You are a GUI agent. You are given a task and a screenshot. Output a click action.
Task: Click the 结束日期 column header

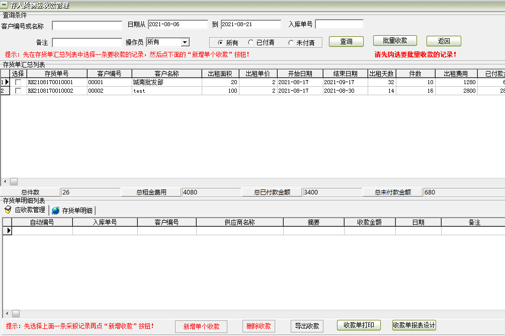345,74
